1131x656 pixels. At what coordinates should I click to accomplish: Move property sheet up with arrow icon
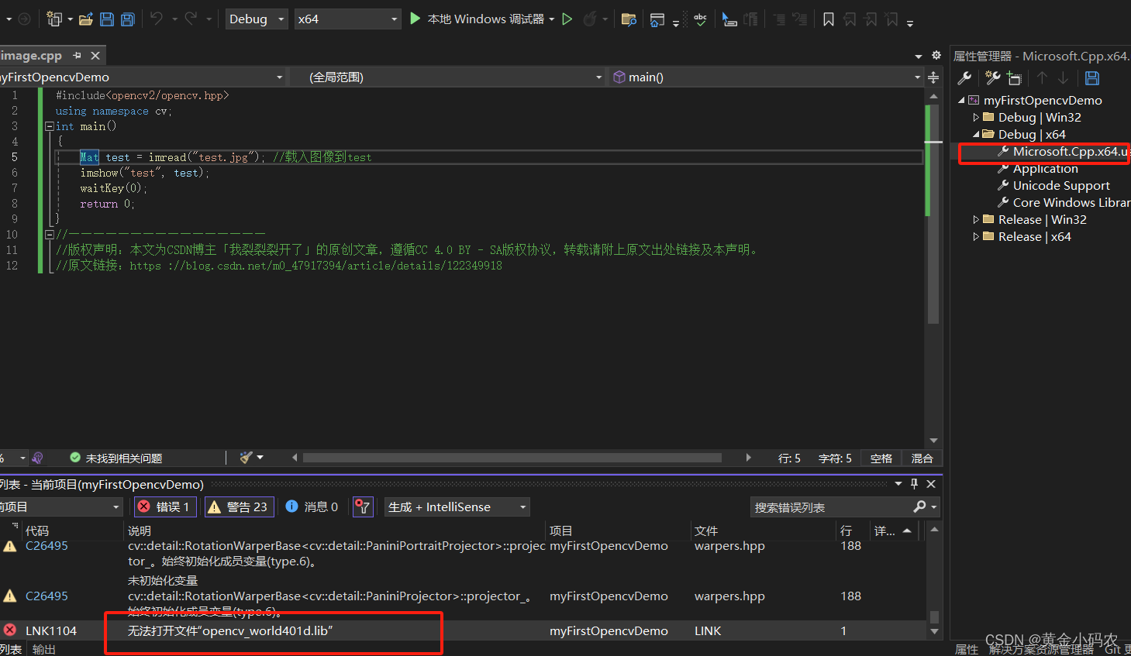1042,77
